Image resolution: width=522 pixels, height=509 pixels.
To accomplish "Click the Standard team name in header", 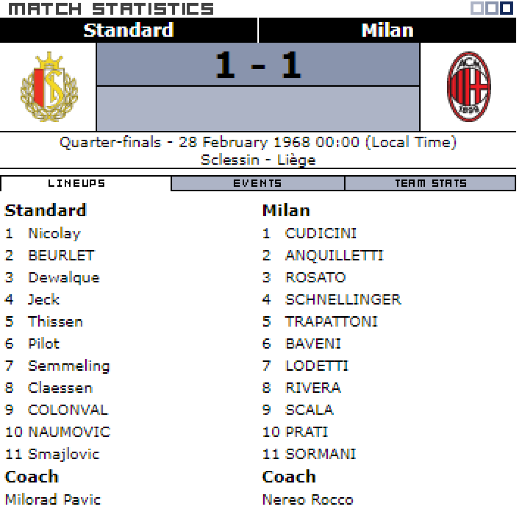I will point(128,30).
